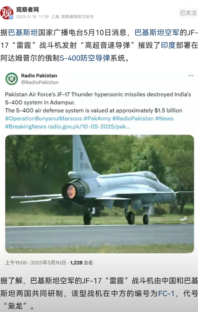198x312 pixels.
Task: Open 观察者网 profile avatar
Action: 7,13
